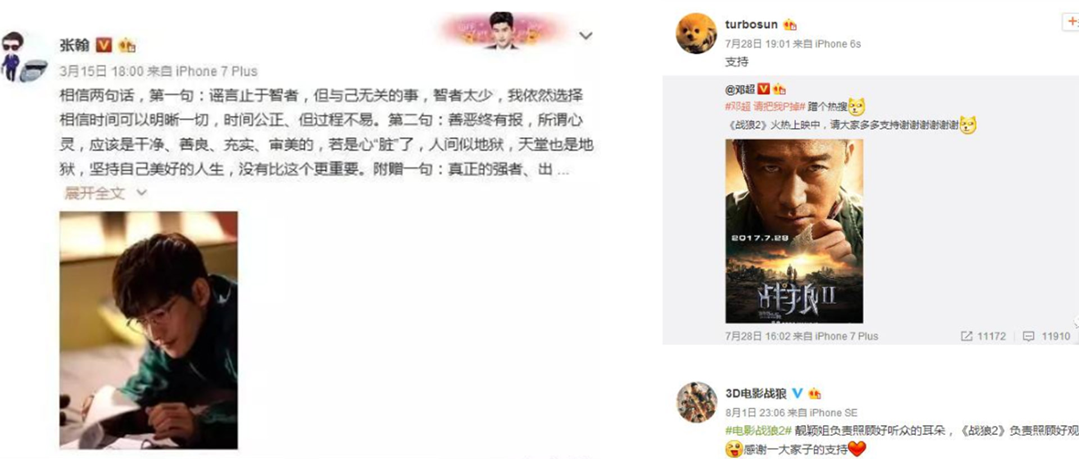Open the 战狼II movie poster image
The image size is (1079, 459).
point(794,231)
